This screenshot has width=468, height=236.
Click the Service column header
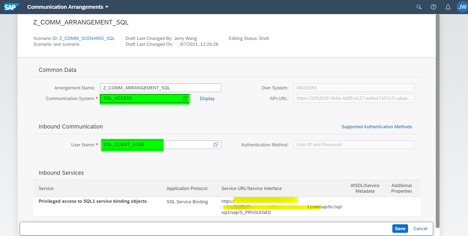click(x=46, y=188)
